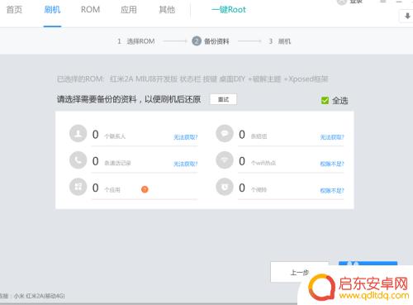Select the apps grid icon
Screen dimensions: 413x305
[x=78, y=187]
